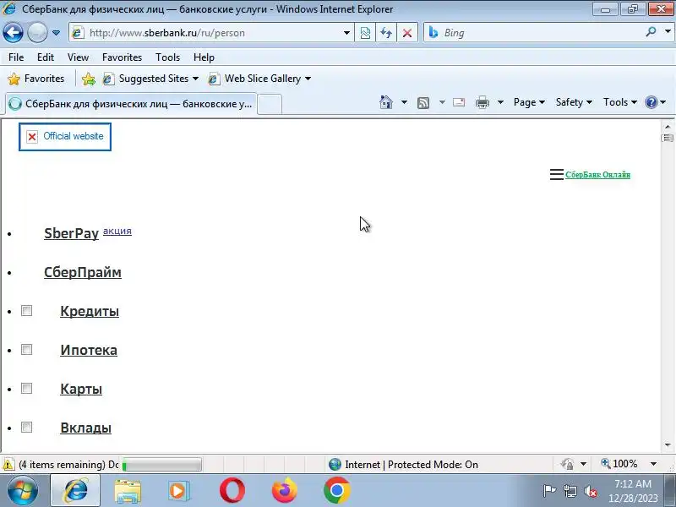Toggle the checkbox beside Кредиты

[x=27, y=311]
